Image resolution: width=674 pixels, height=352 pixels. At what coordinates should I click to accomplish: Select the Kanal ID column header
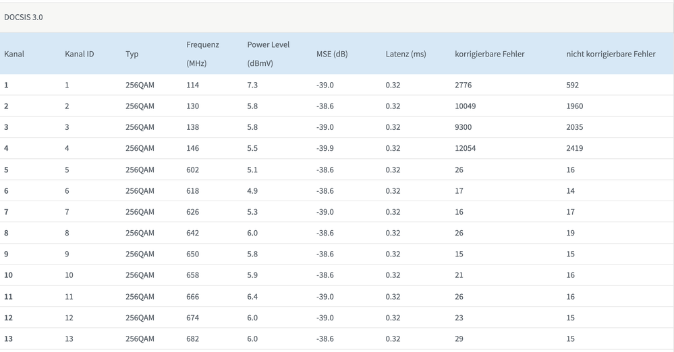79,54
